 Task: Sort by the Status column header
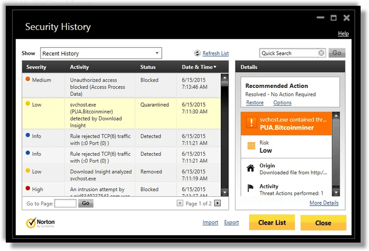coord(148,67)
